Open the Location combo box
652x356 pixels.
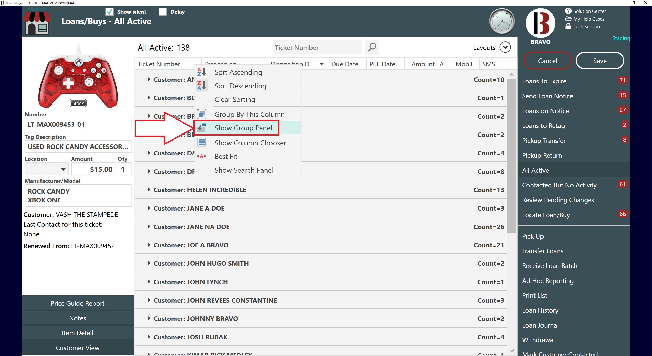pyautogui.click(x=46, y=169)
